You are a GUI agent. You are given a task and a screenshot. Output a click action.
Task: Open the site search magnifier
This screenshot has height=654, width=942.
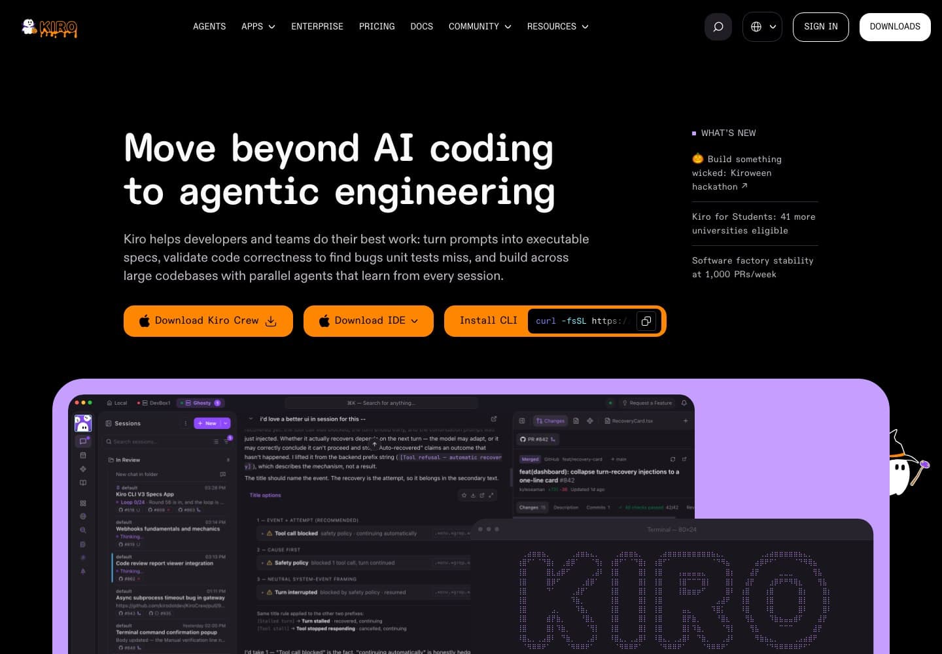point(718,27)
